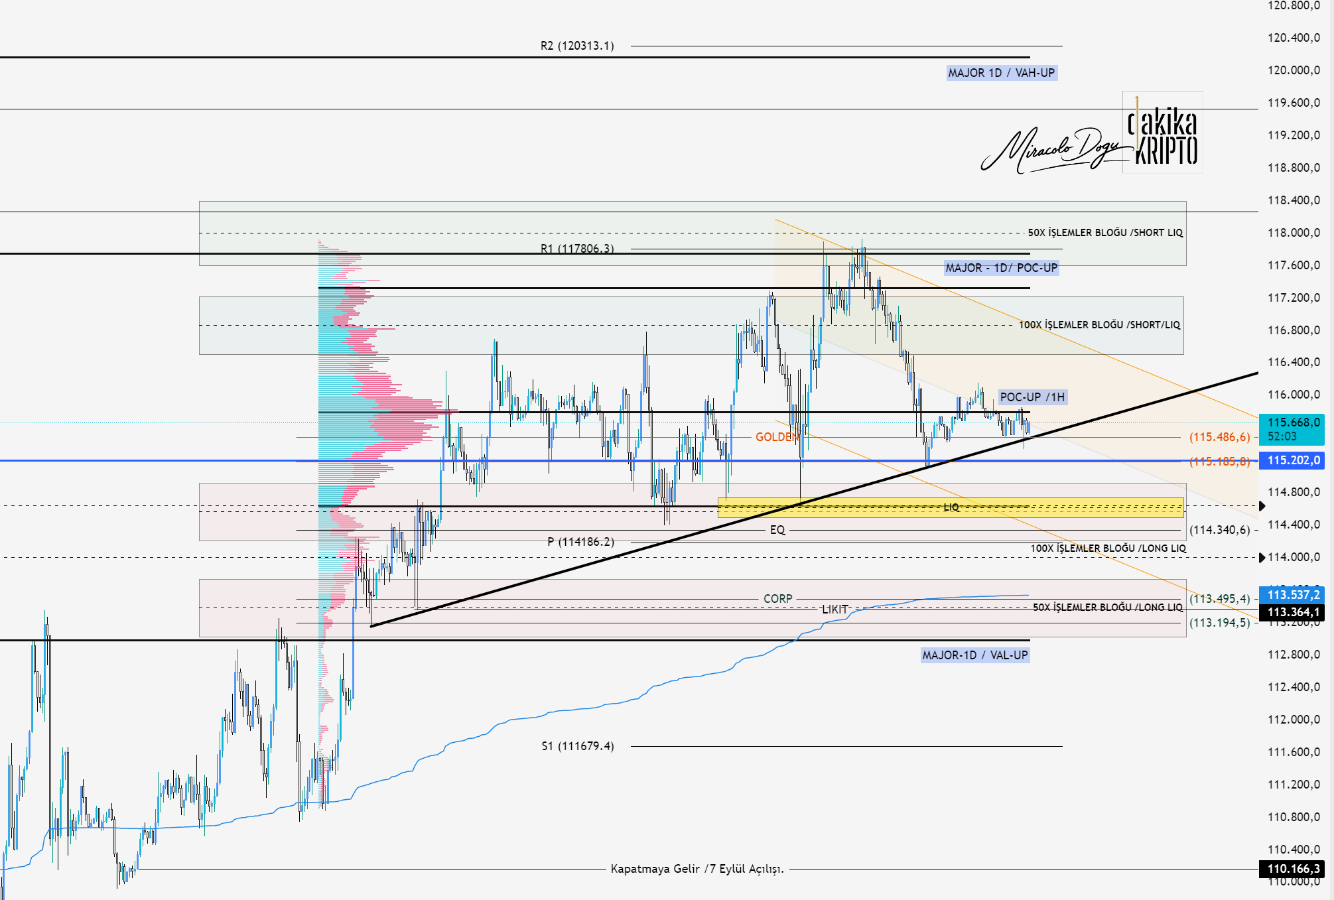The width and height of the screenshot is (1334, 900).
Task: Select the 100X İŞLEMLER BLOĞU /LONG LIQ text
Action: [1108, 548]
